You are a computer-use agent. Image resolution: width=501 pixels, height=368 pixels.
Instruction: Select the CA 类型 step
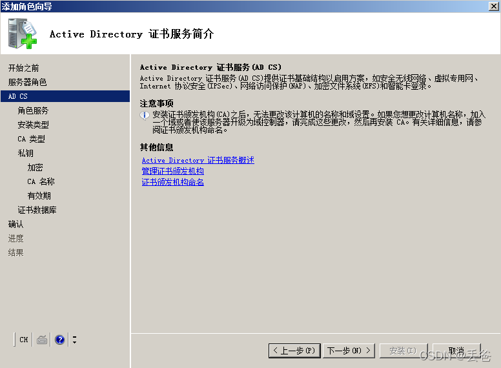coord(31,139)
